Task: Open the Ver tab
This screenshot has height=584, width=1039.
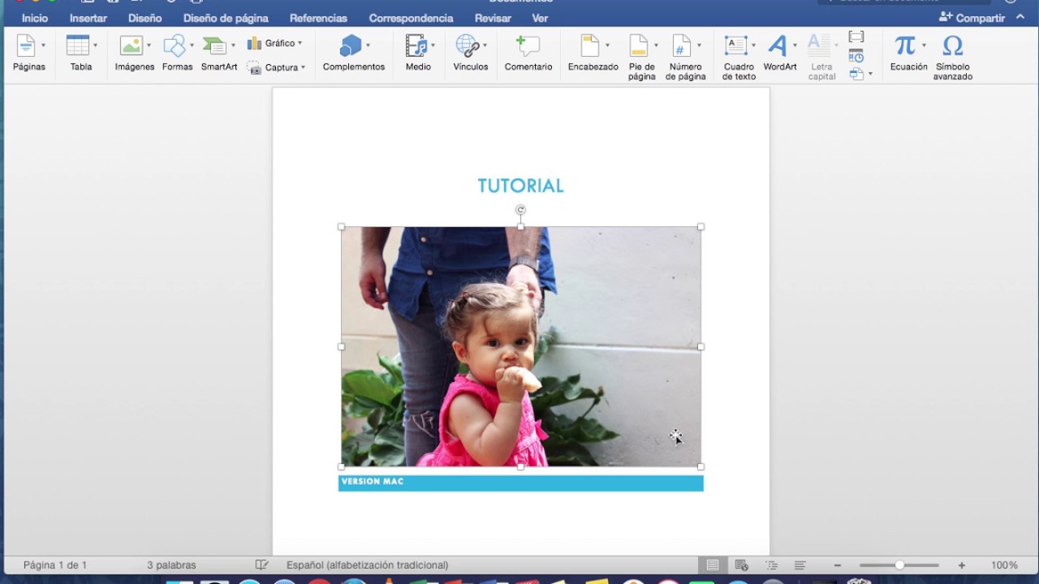Action: coord(540,18)
